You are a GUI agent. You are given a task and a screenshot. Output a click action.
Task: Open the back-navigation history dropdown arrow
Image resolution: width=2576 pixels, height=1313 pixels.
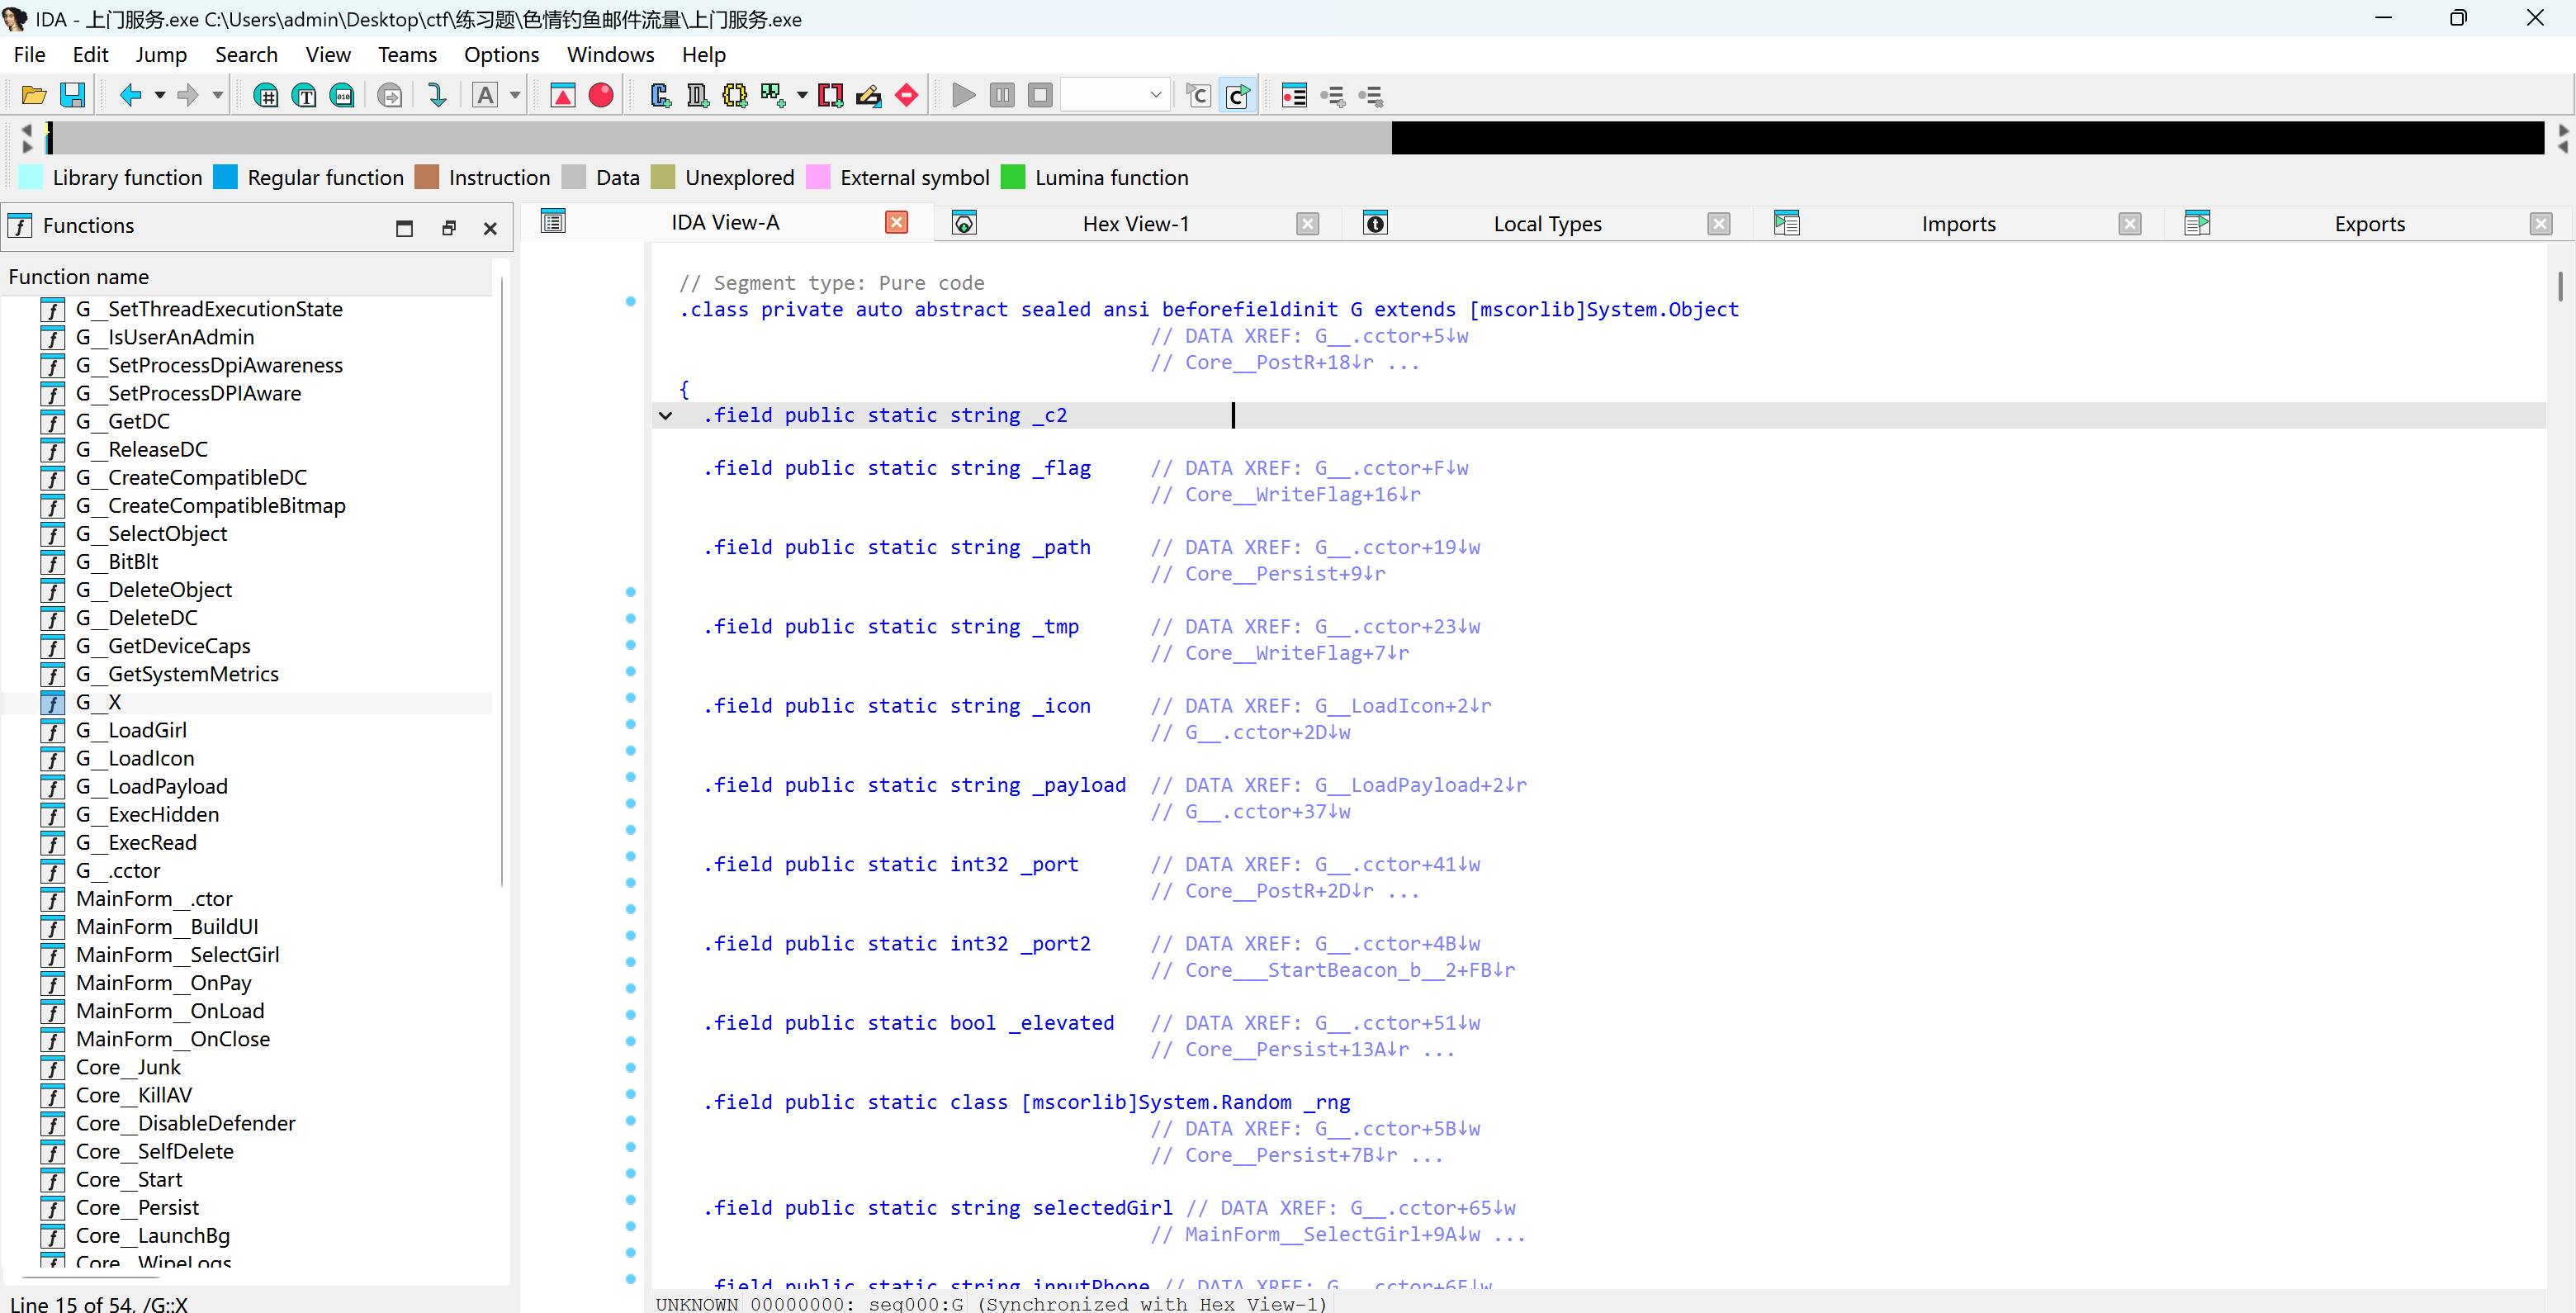tap(159, 96)
